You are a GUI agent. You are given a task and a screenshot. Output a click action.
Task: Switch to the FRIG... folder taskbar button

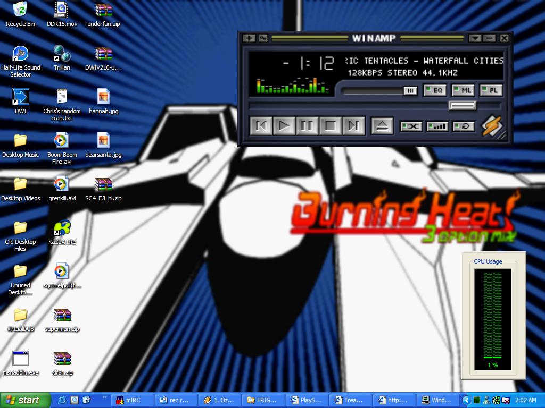coord(264,400)
